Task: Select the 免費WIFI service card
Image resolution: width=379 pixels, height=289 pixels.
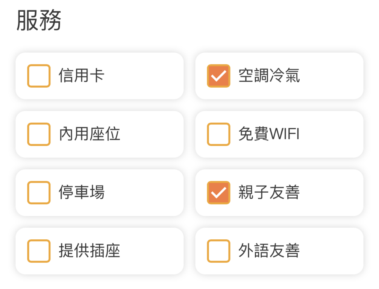Action: coord(280,134)
